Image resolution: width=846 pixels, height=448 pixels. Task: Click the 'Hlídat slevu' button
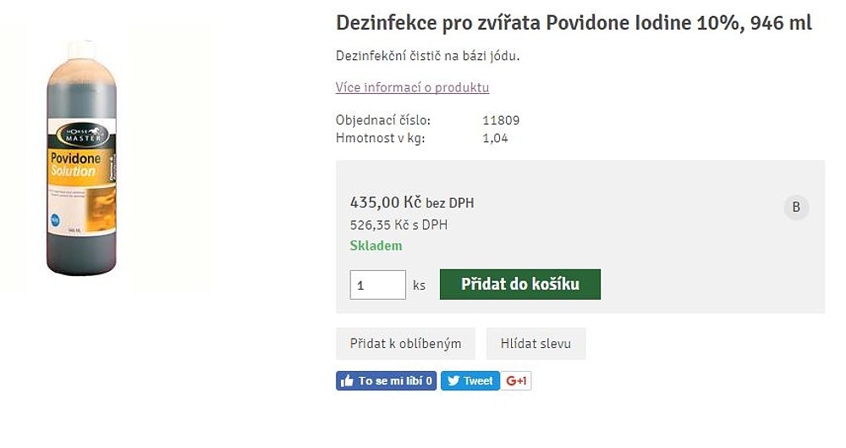pos(536,344)
